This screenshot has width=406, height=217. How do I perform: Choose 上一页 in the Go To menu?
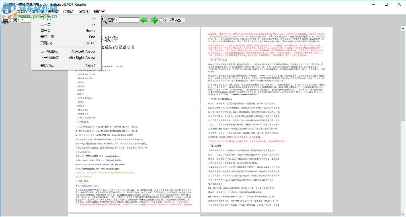pyautogui.click(x=66, y=24)
